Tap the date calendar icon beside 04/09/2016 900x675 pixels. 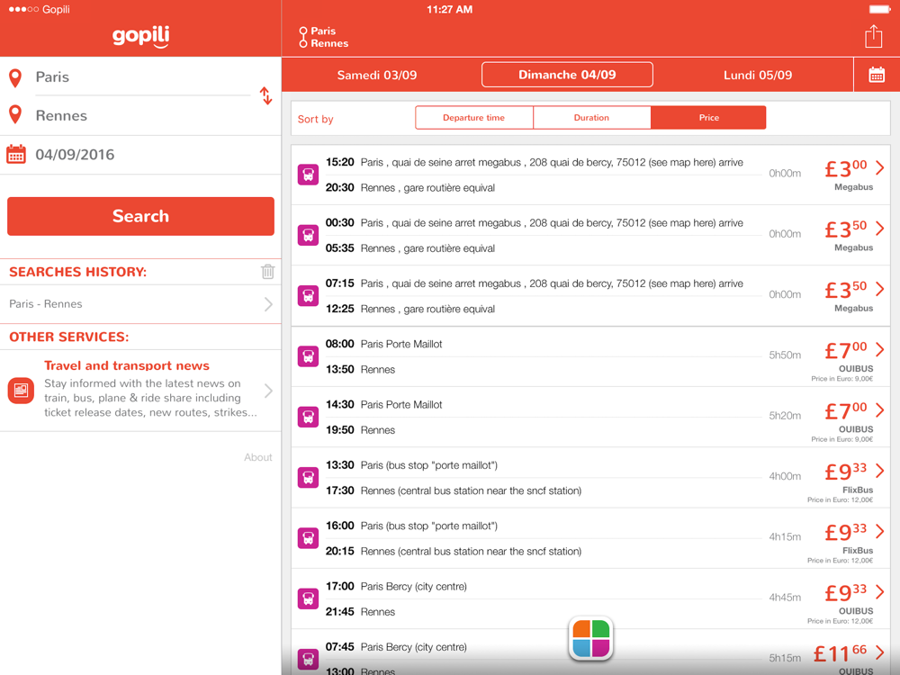(16, 155)
